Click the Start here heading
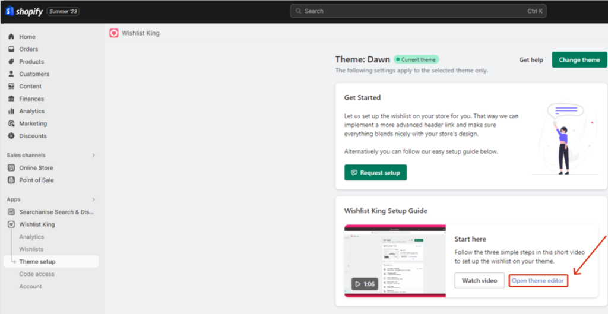 470,239
